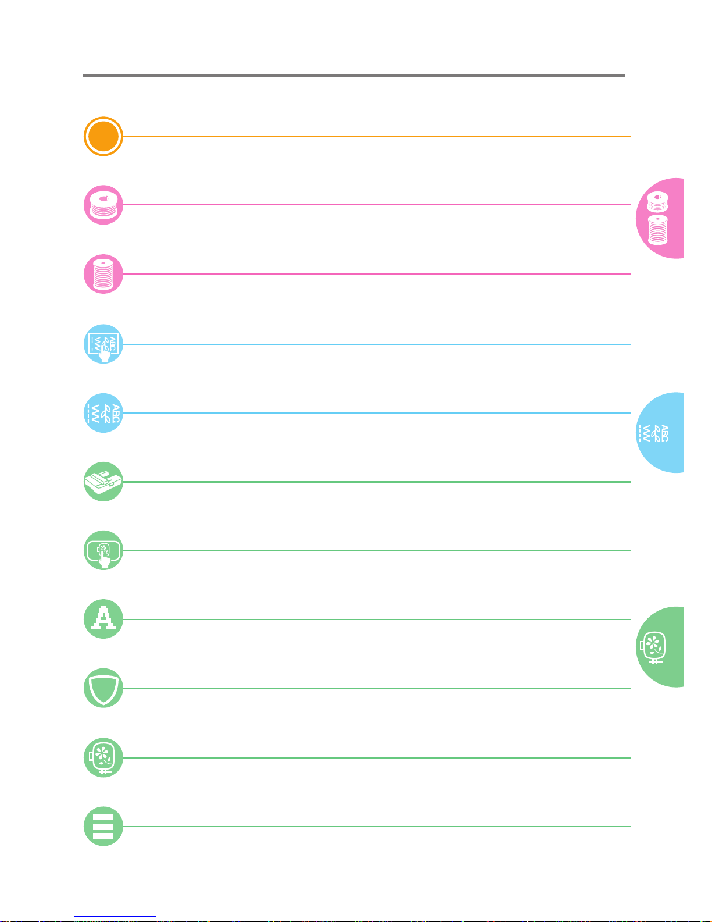Switch to the green embroidery hoop side tab
712x922 pixels.
(x=660, y=647)
